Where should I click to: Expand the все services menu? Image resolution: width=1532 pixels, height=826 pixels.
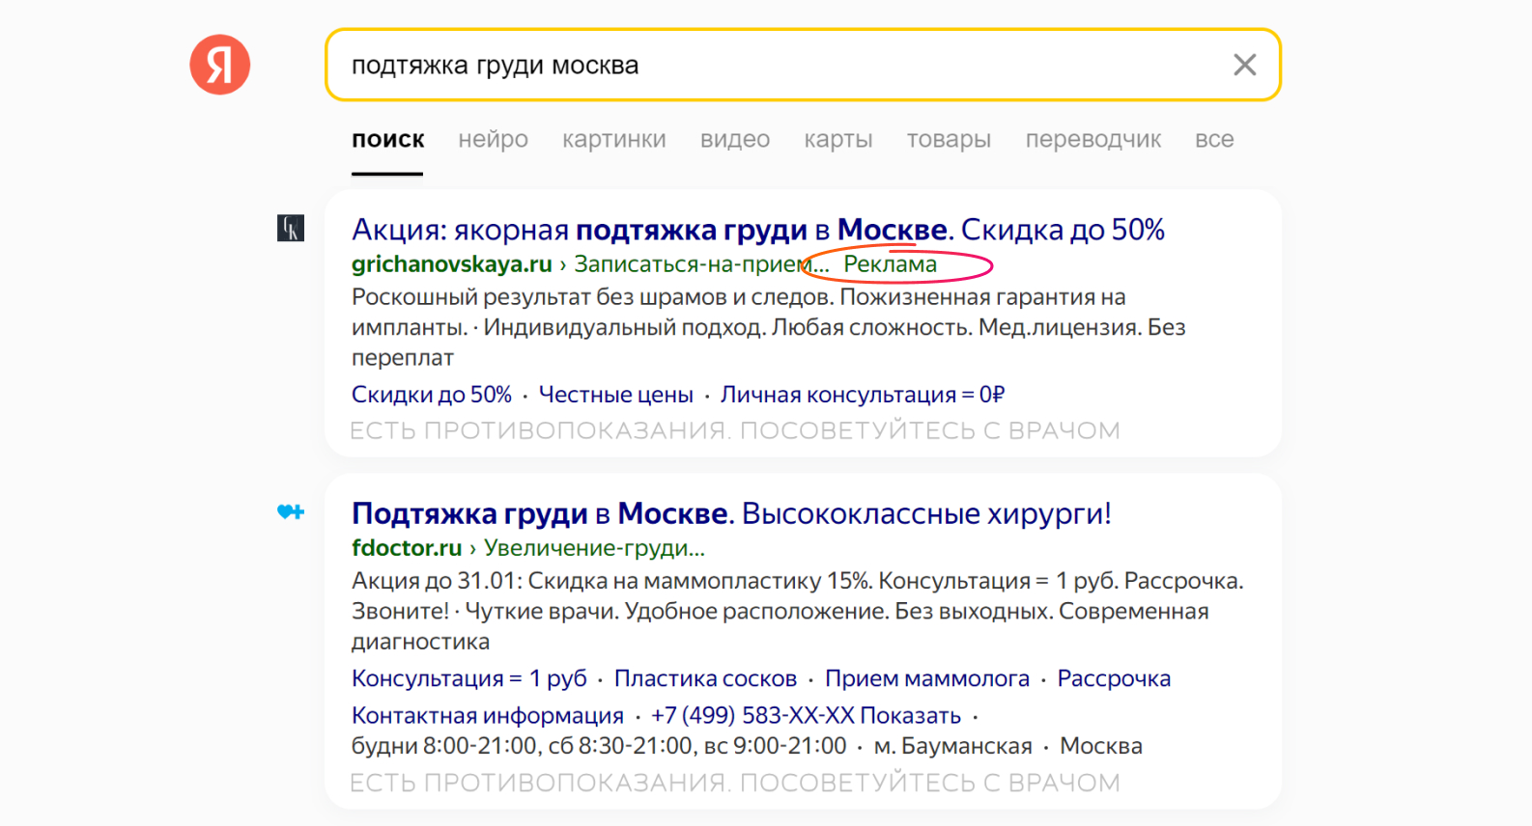point(1213,140)
